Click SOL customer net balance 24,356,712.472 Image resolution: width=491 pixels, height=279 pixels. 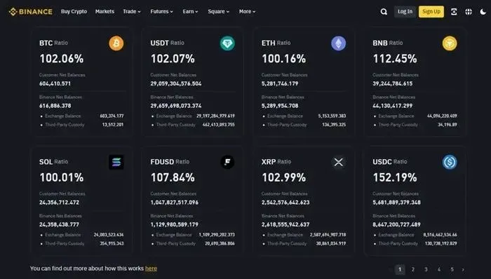tap(59, 203)
